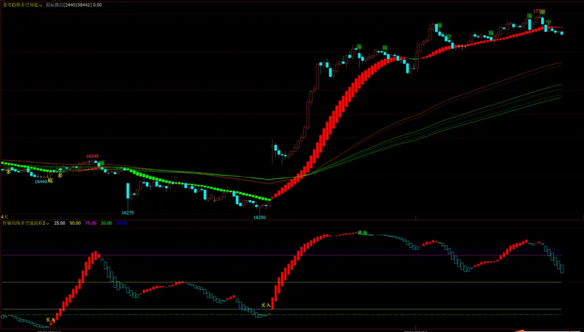Click the 16275 low price label
This screenshot has width=584, height=332.
pos(128,213)
